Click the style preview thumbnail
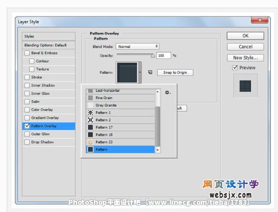The image size is (278, 212). coord(245,86)
